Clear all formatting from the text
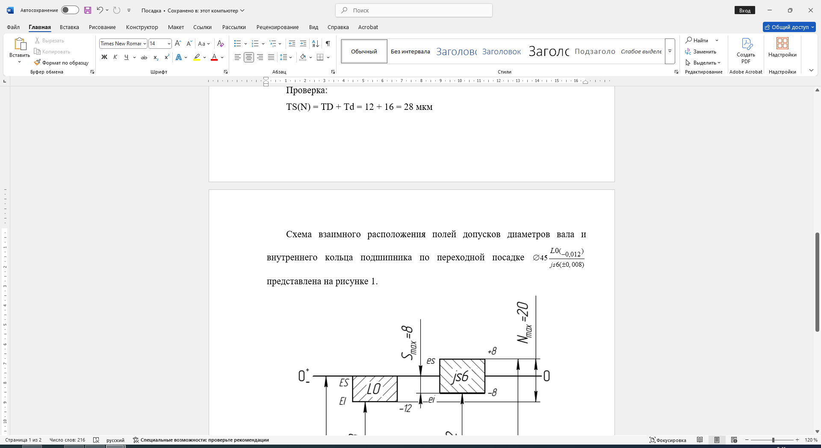 click(x=221, y=44)
